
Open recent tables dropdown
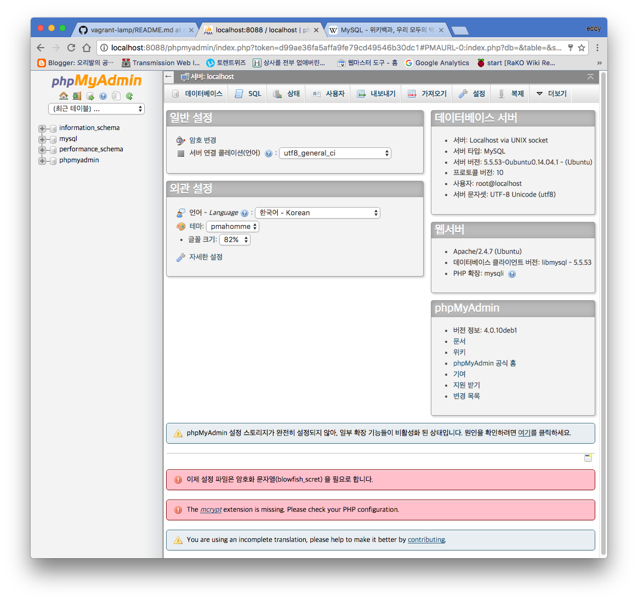96,108
